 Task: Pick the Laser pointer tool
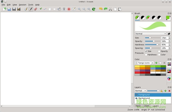69,9
